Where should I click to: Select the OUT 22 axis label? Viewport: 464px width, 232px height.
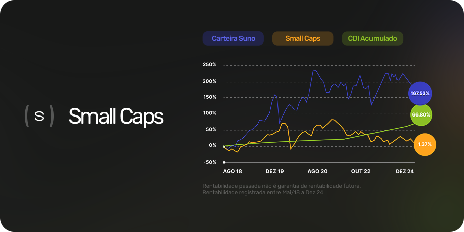pos(361,171)
